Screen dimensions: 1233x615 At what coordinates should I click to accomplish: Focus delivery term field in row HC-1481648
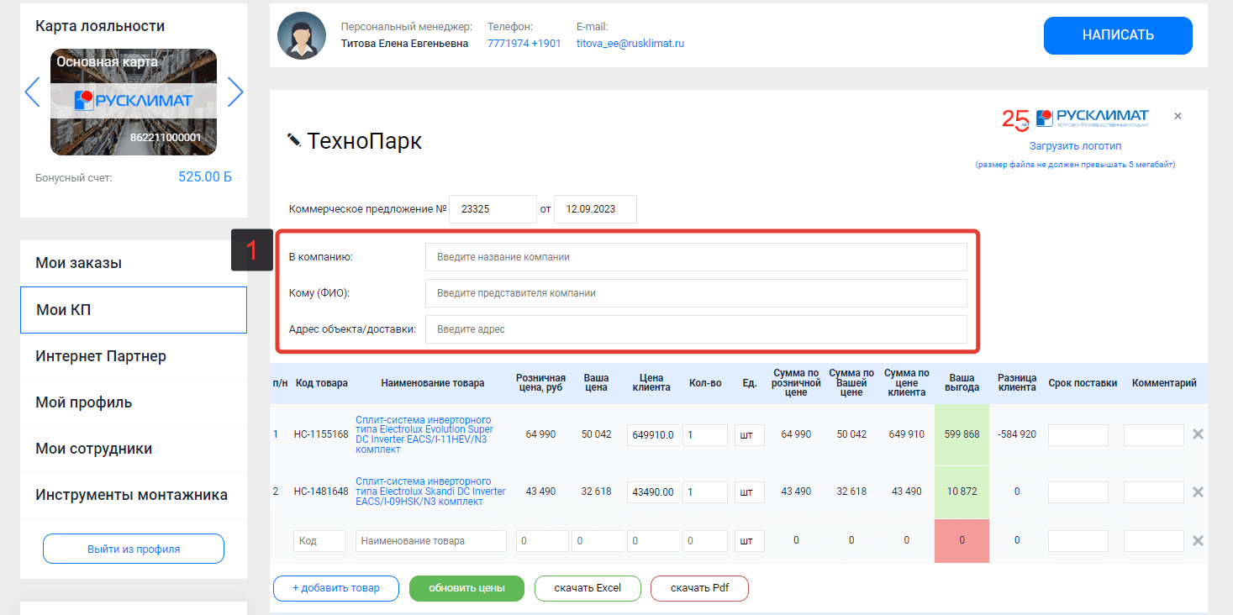(1078, 491)
